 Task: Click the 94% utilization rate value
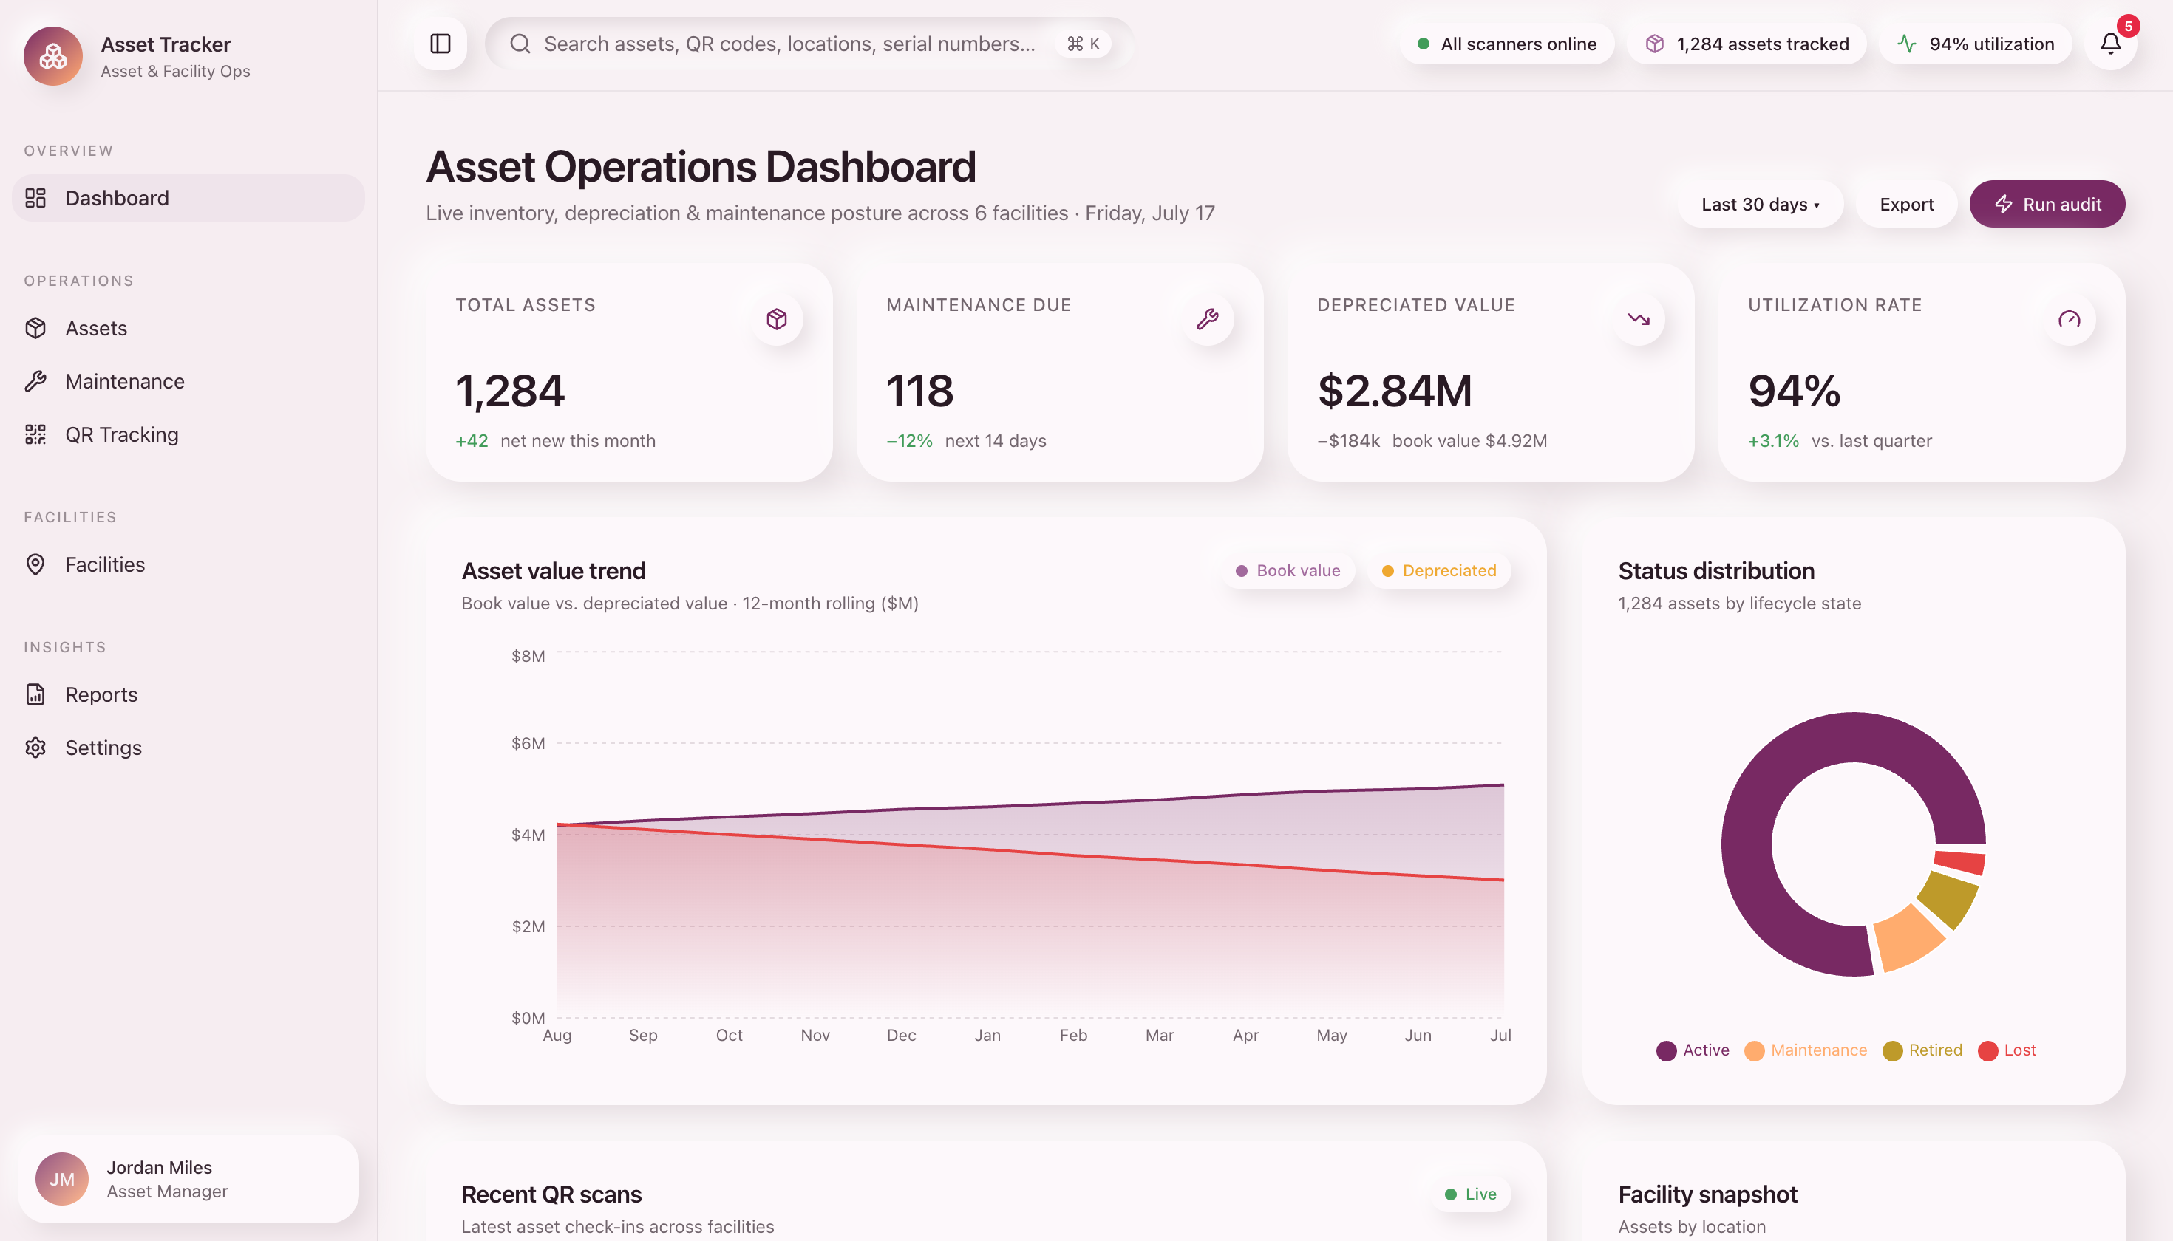[1795, 390]
